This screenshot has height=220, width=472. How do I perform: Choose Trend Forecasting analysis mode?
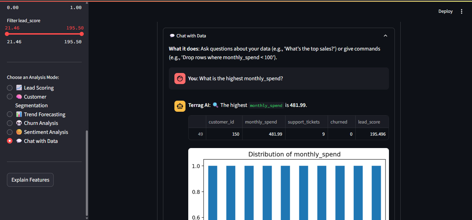click(10, 114)
